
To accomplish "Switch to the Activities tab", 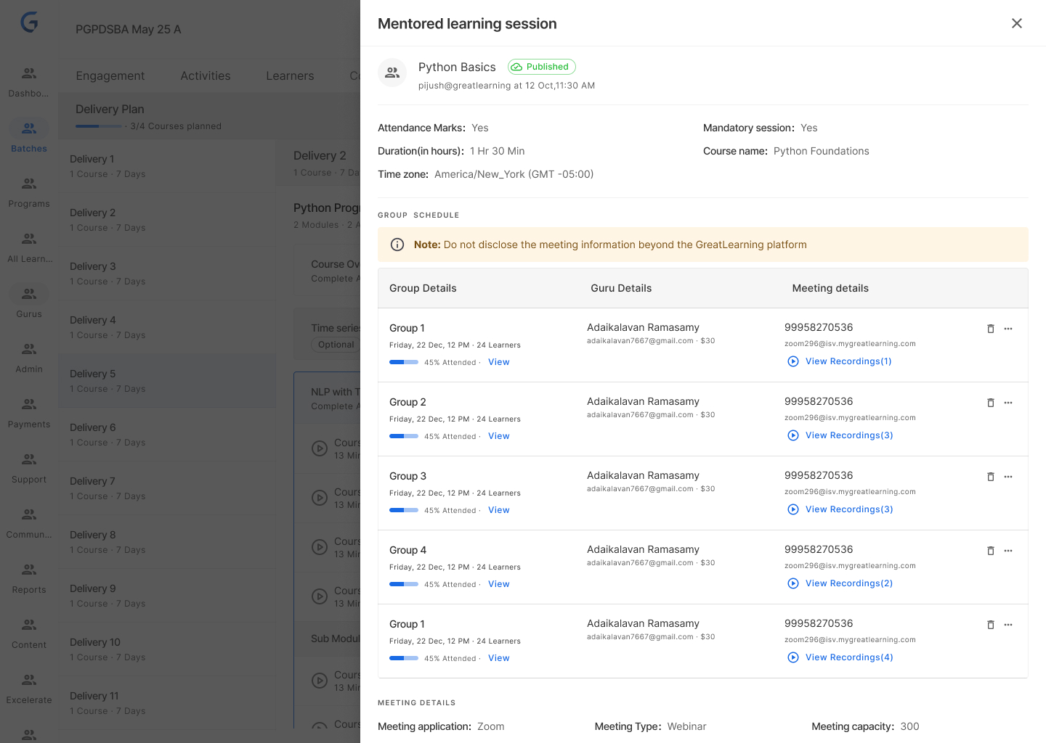I will point(206,75).
